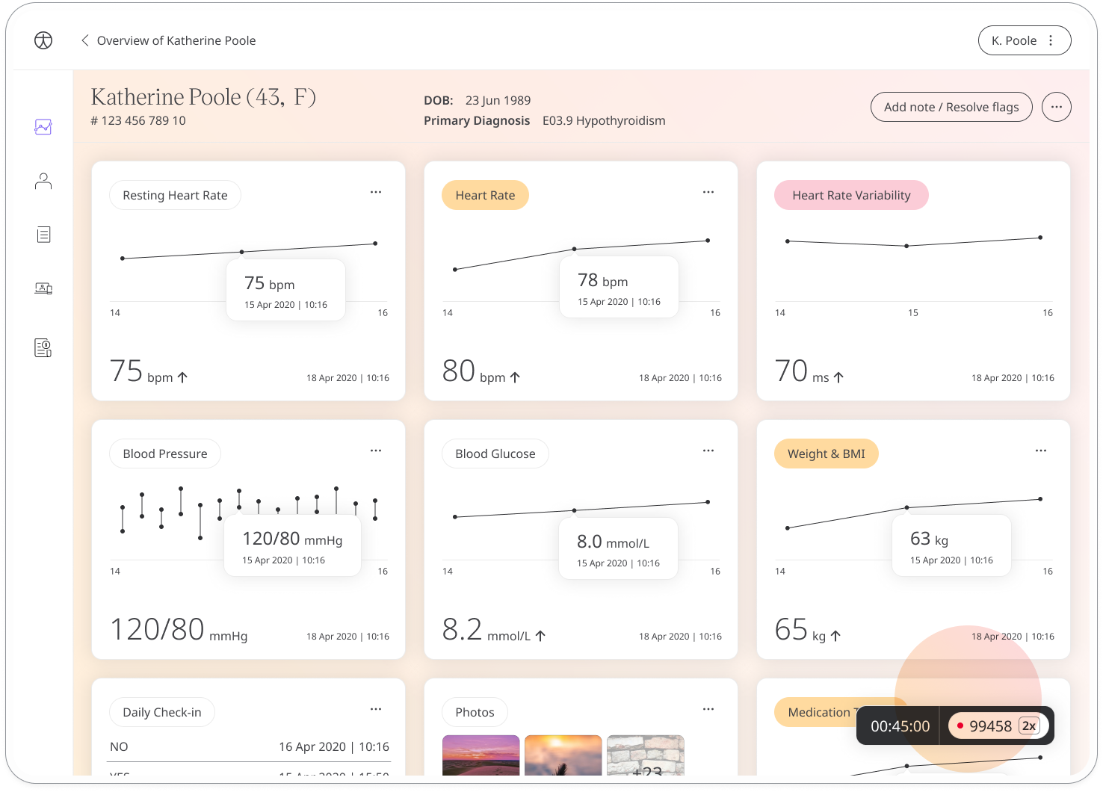
Task: Open Blood Glucose card options menu
Action: (708, 451)
